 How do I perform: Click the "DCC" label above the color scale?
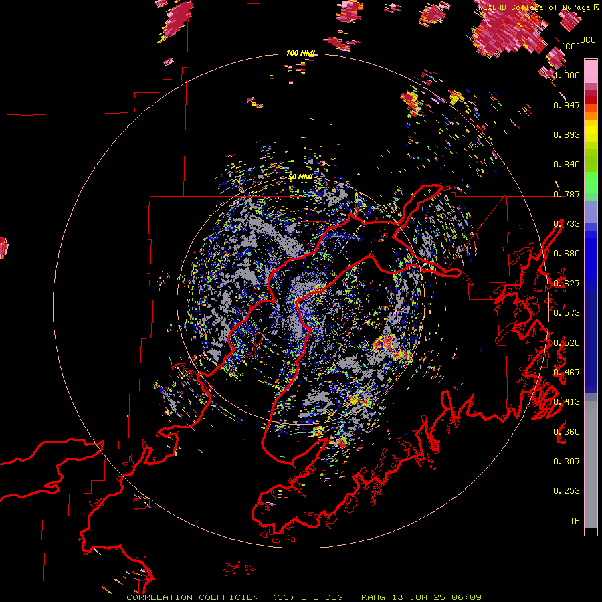click(587, 40)
